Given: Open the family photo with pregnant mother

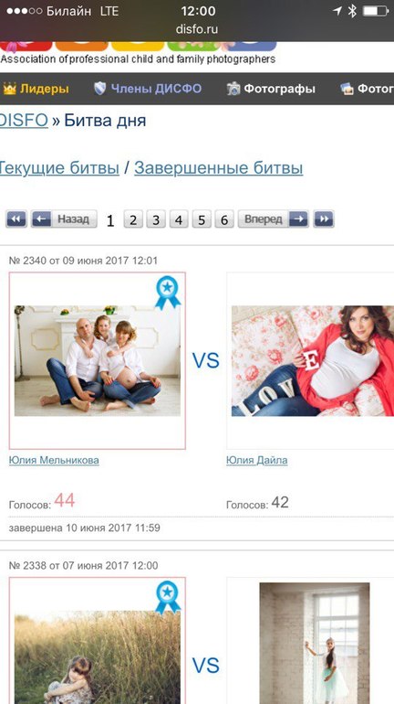Looking at the screenshot, I should pos(98,360).
